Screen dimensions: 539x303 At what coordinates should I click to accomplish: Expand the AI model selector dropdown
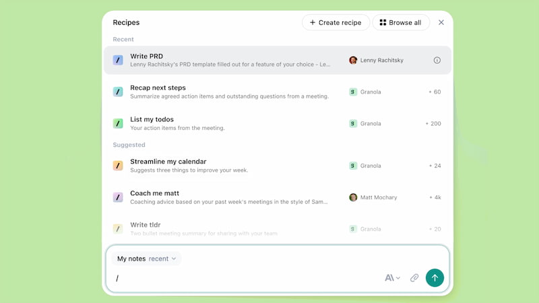(392, 277)
